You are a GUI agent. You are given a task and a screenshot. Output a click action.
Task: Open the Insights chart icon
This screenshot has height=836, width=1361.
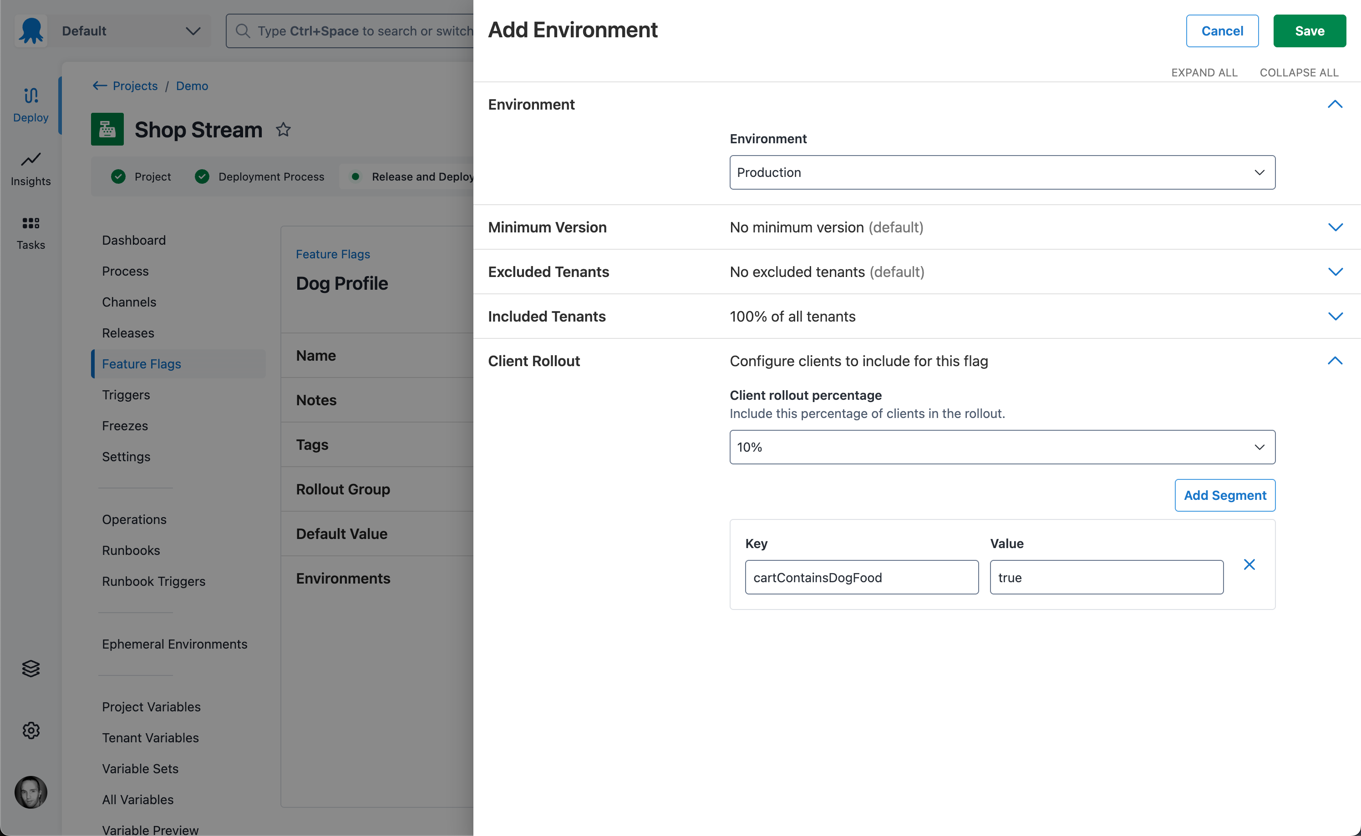coord(31,159)
